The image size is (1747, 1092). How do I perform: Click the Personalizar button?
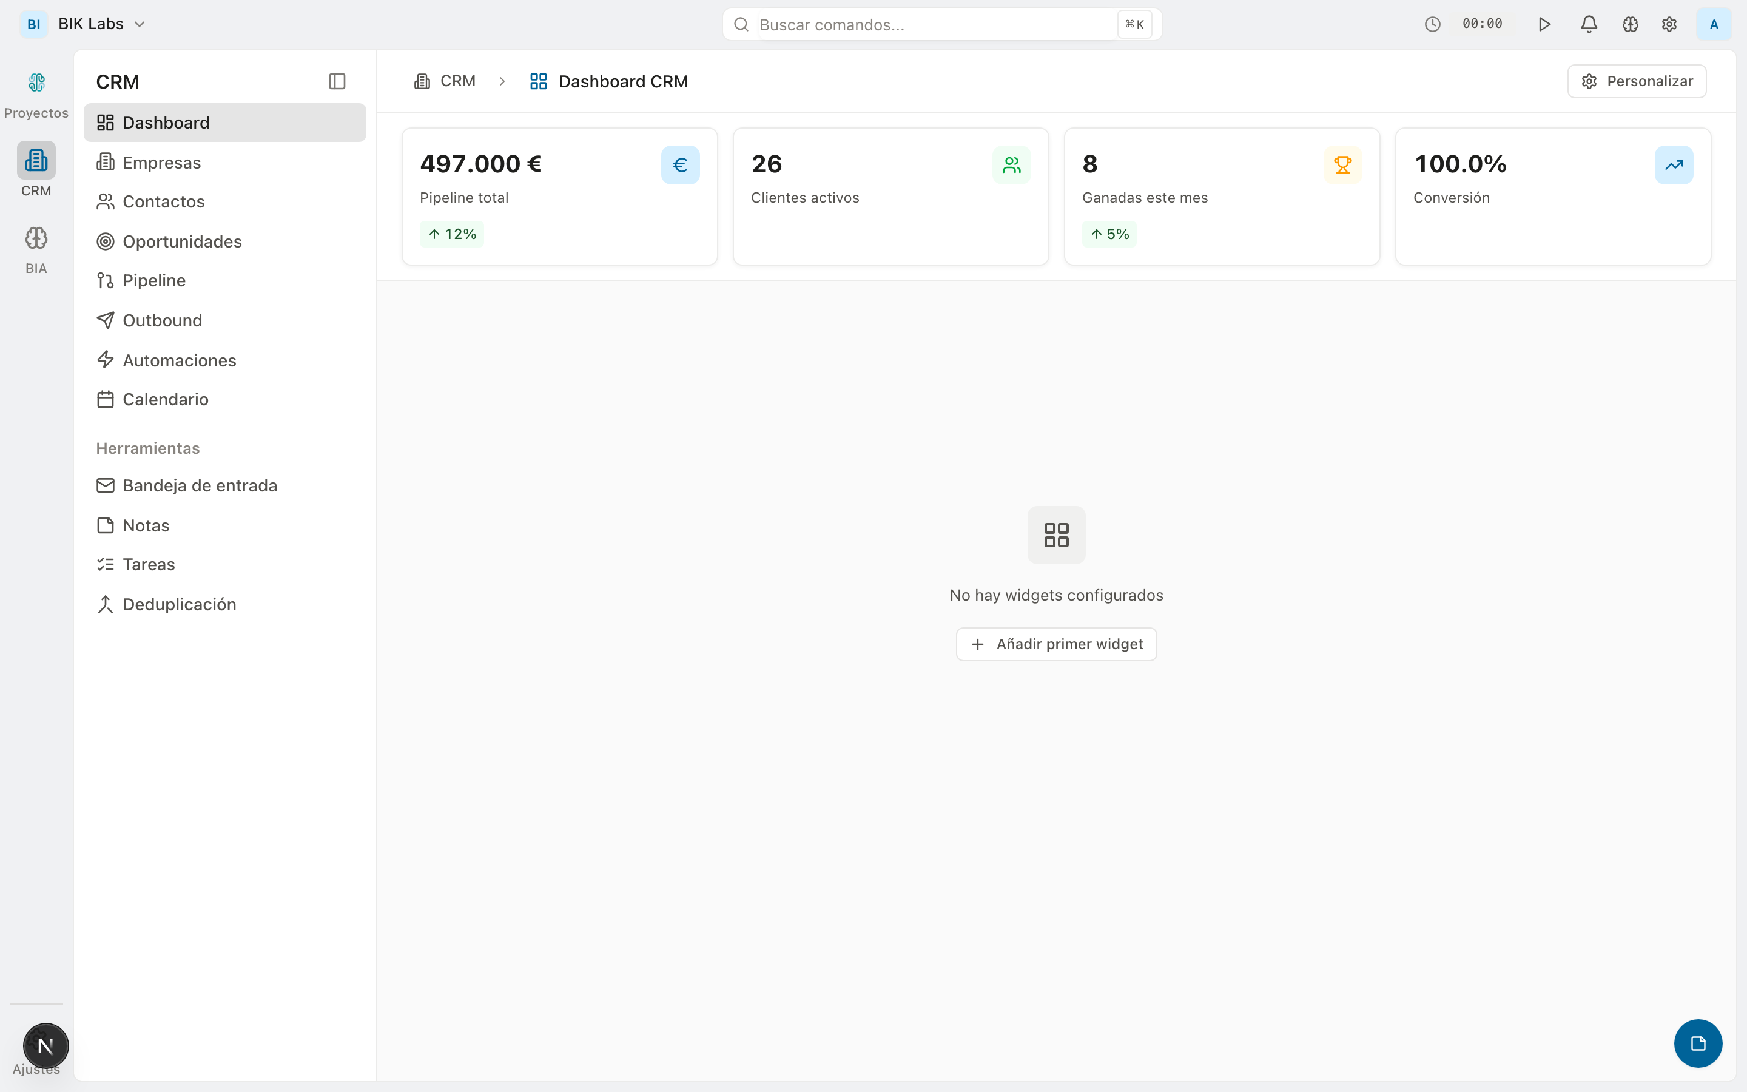[1636, 80]
